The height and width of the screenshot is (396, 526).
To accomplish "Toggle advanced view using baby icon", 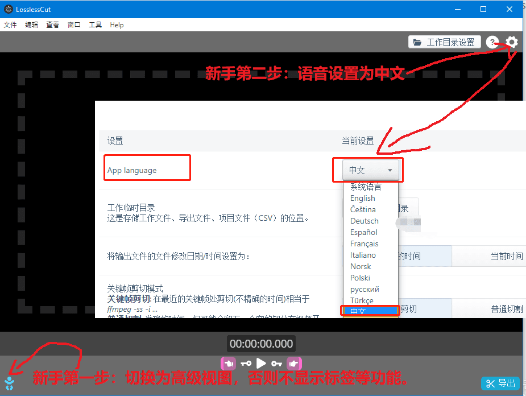I will (x=10, y=383).
